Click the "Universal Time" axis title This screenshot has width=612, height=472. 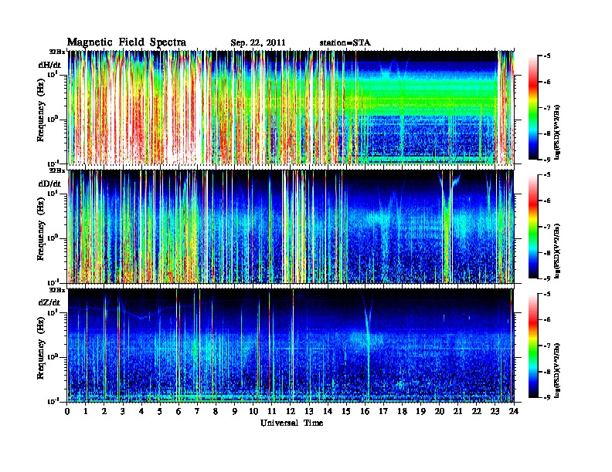click(291, 423)
